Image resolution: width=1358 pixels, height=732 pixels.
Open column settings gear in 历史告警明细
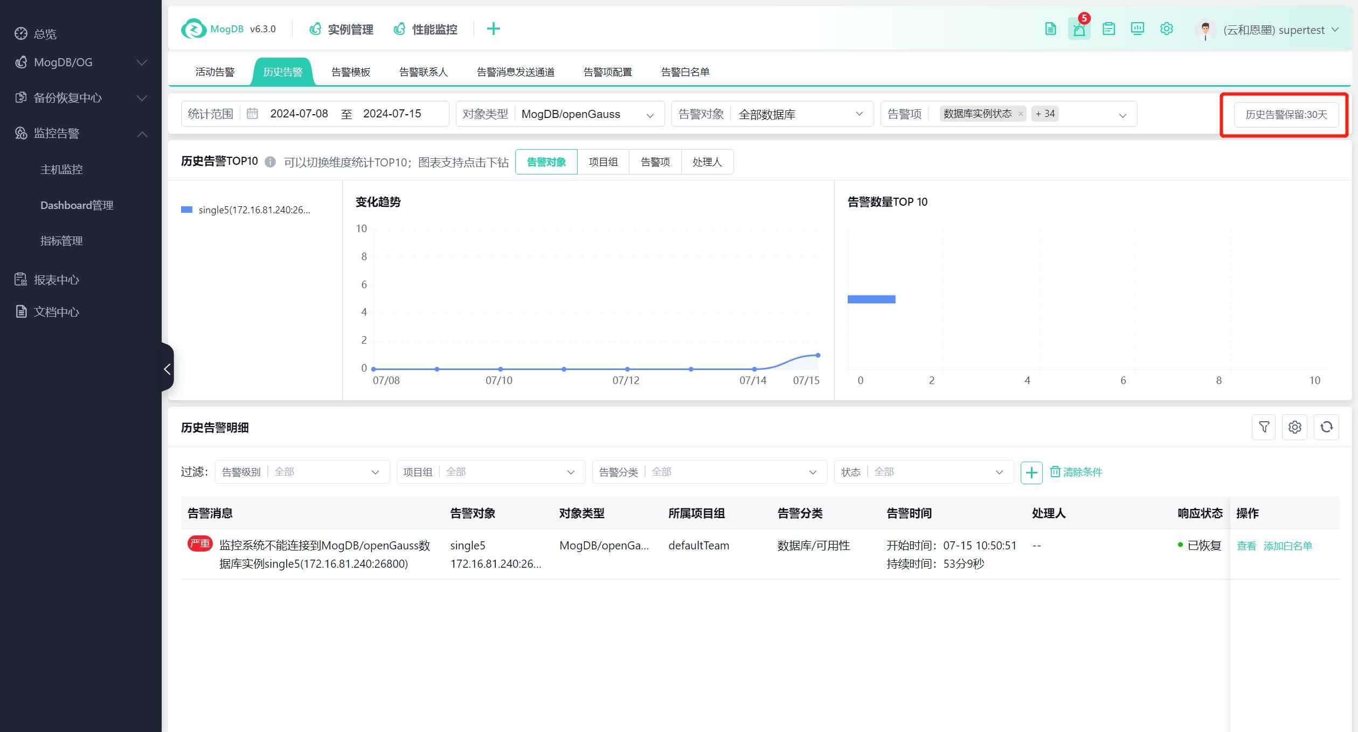pyautogui.click(x=1295, y=427)
